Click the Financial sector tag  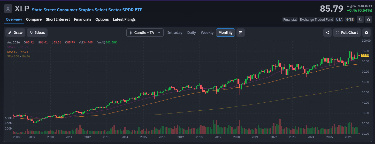coord(290,19)
